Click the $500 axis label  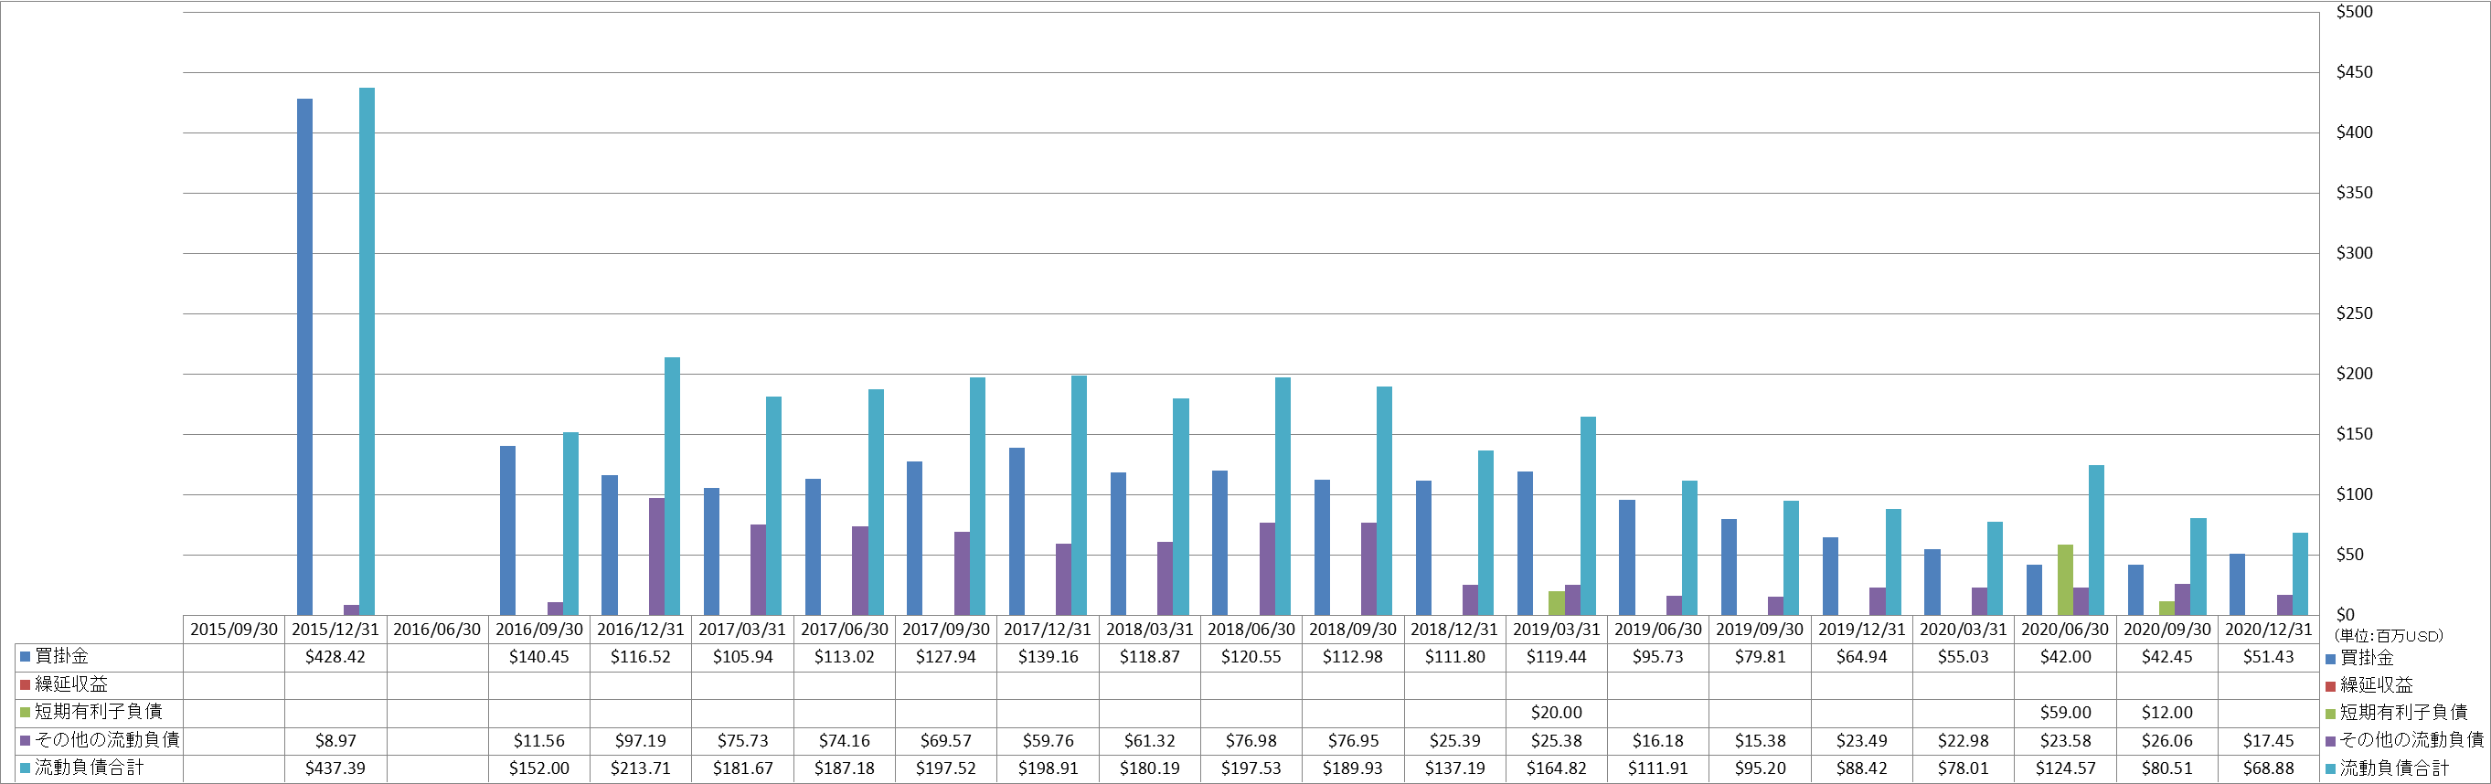[x=2354, y=13]
